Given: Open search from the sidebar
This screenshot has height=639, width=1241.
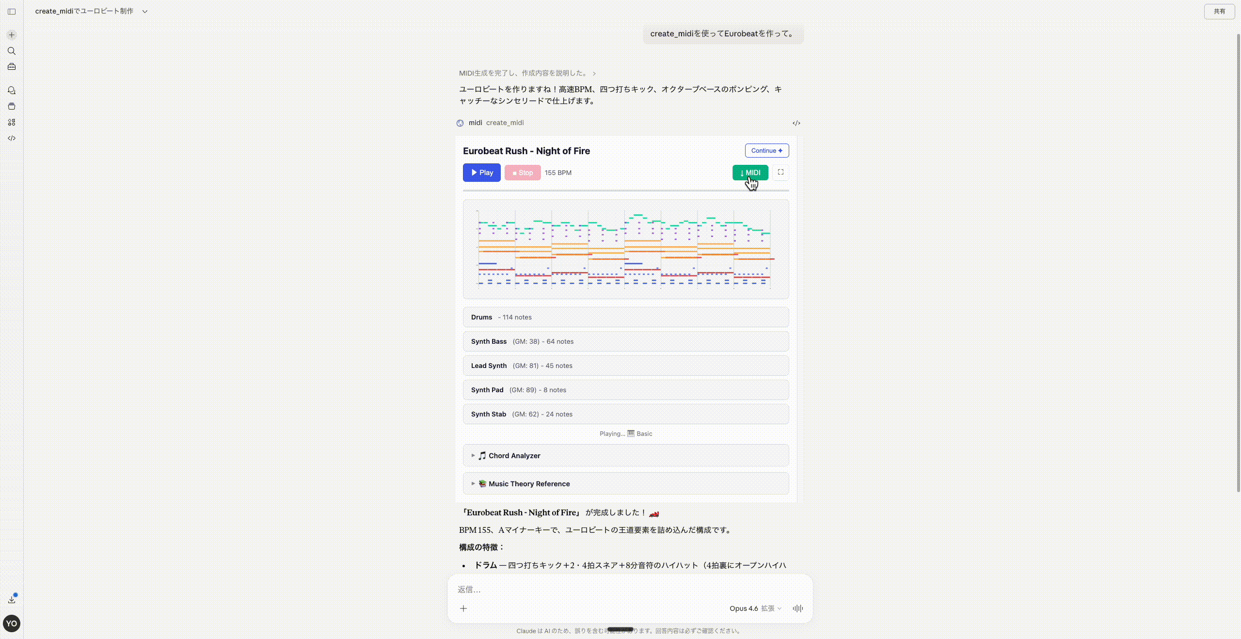Looking at the screenshot, I should point(12,51).
